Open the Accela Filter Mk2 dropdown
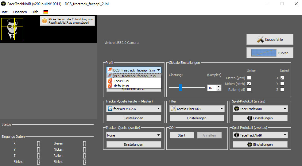302x166 pixels. point(197,109)
